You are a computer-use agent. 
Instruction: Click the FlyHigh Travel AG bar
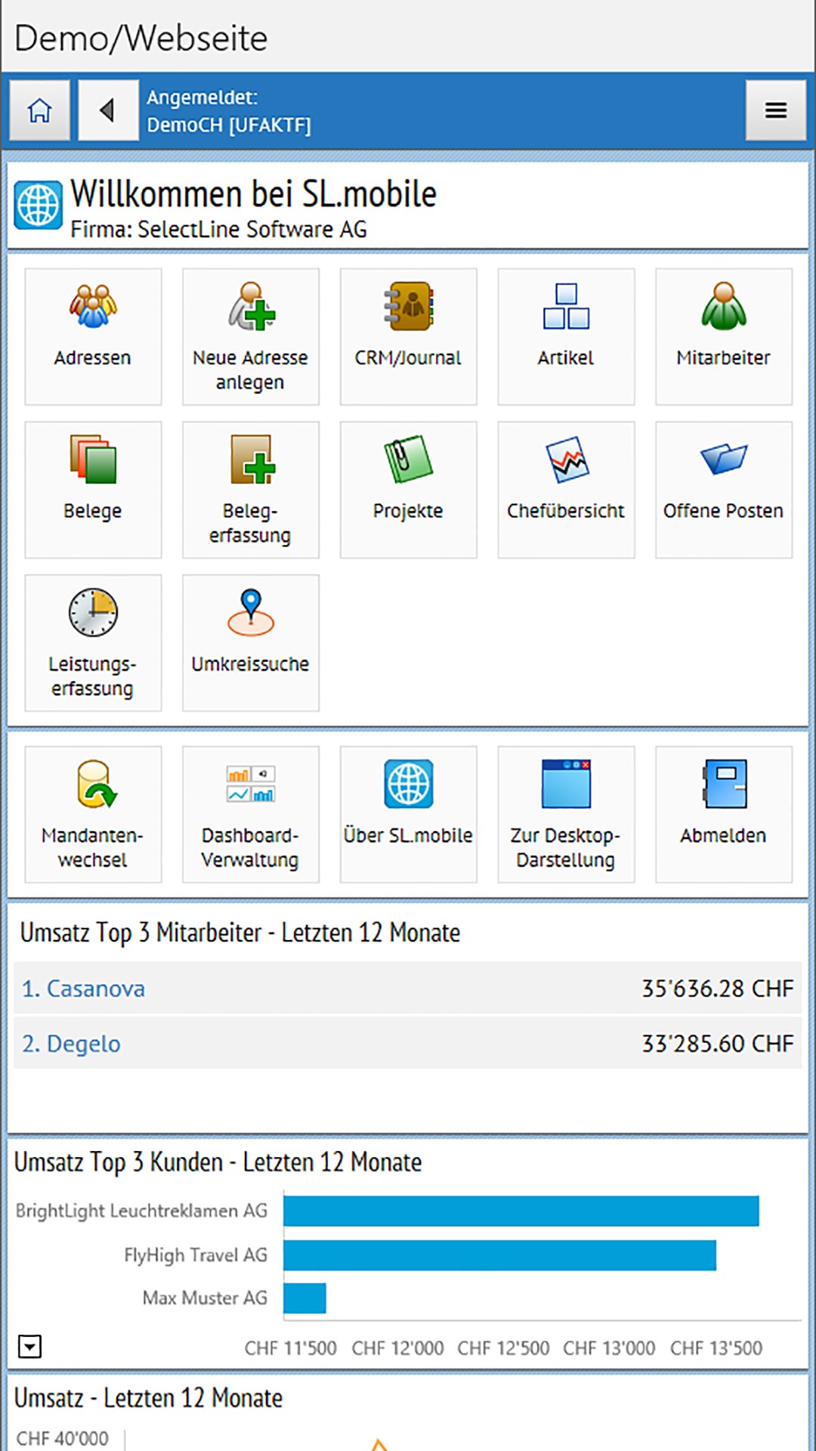500,1255
